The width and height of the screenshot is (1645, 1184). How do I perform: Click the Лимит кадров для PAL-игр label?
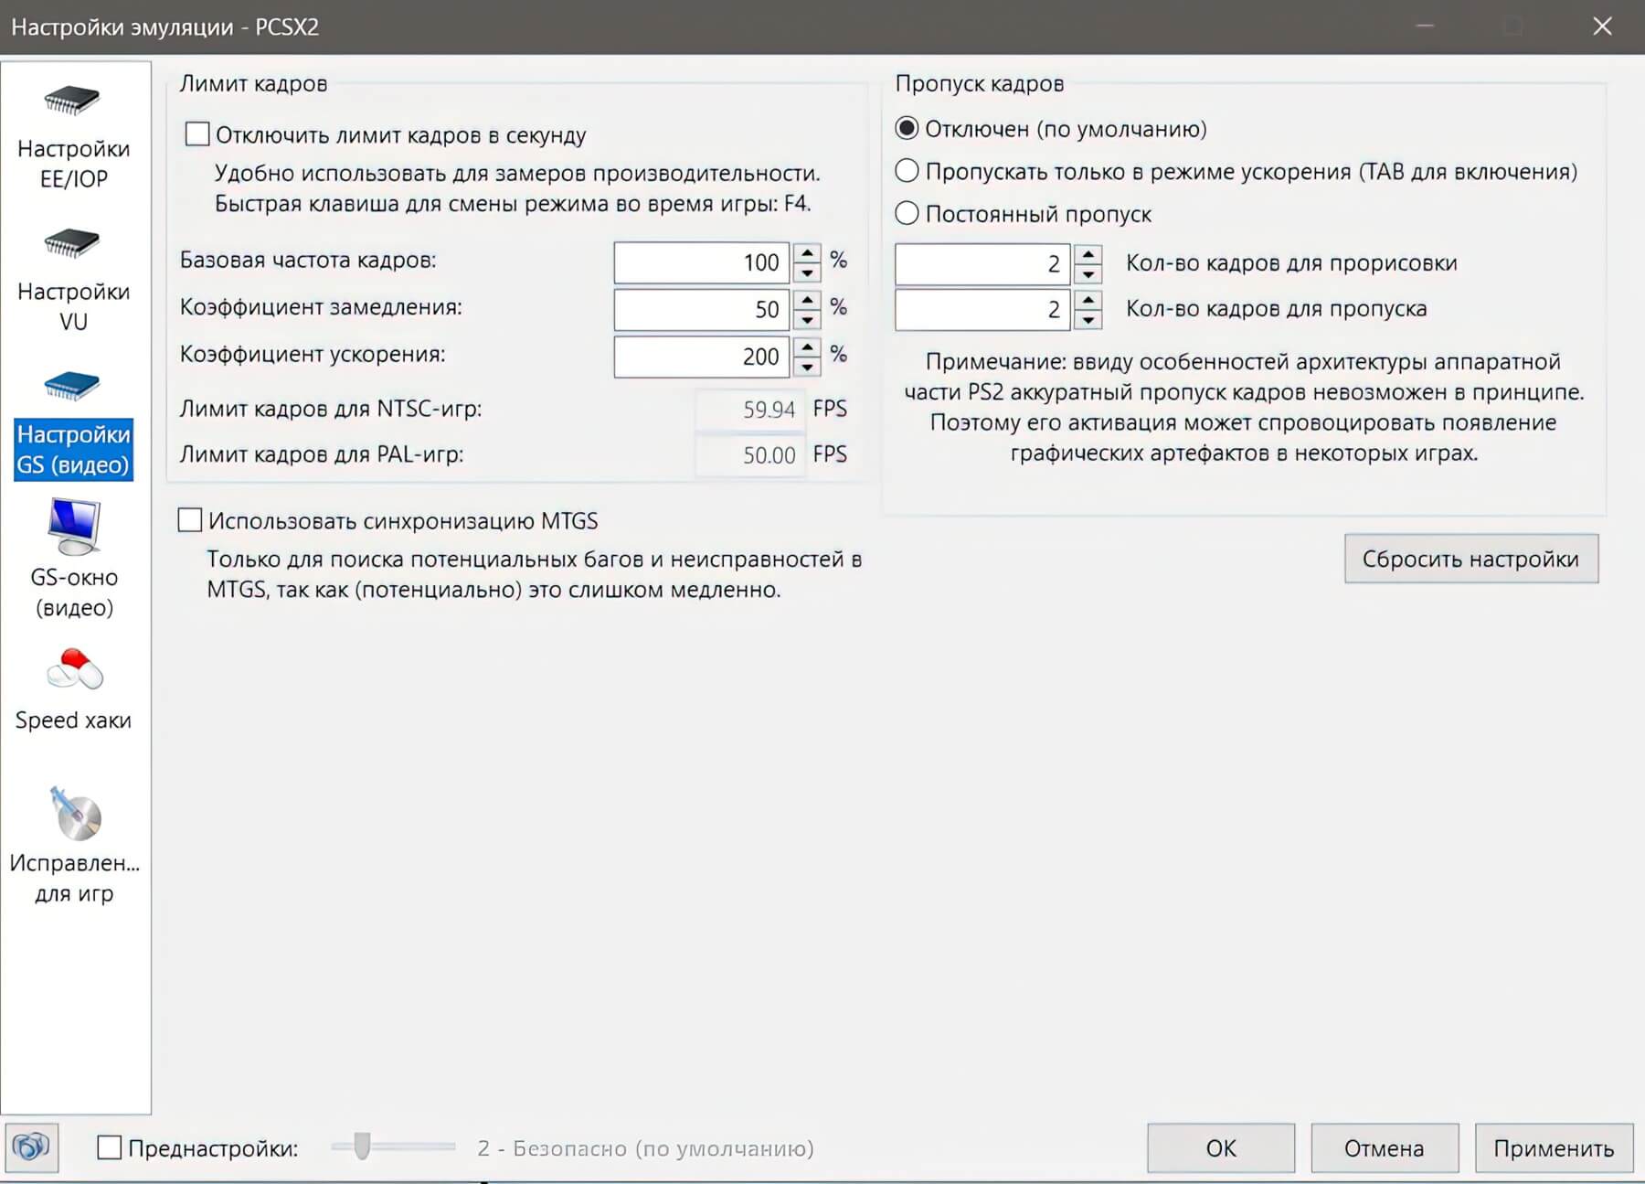(322, 454)
